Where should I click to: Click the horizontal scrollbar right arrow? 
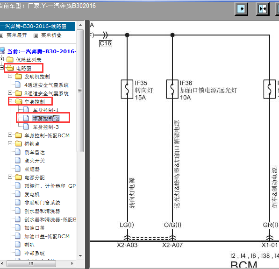(72, 263)
